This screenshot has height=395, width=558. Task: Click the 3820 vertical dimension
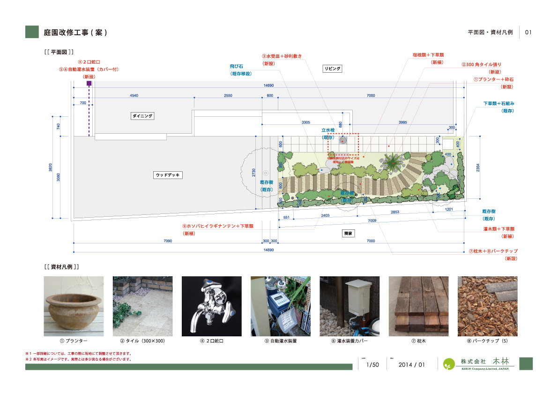(x=51, y=167)
